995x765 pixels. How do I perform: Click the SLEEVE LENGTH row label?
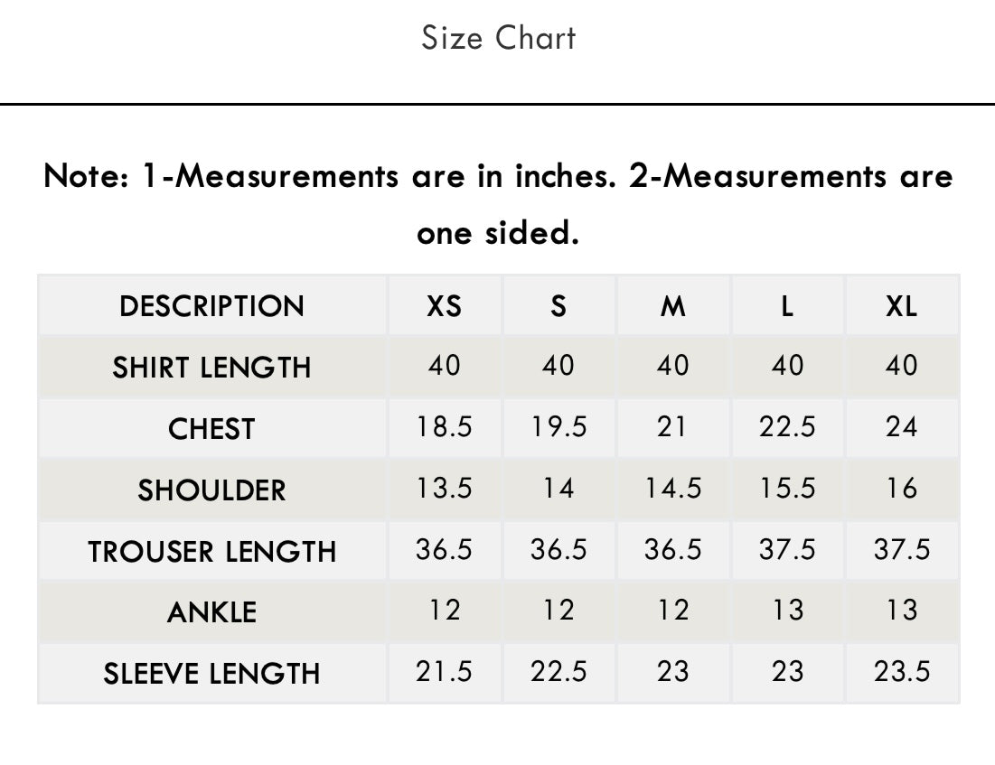(211, 674)
